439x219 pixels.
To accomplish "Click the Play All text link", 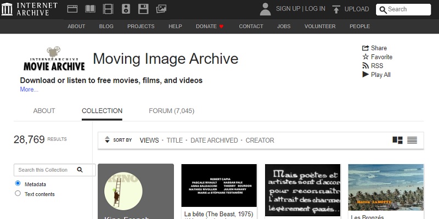I will pyautogui.click(x=380, y=75).
